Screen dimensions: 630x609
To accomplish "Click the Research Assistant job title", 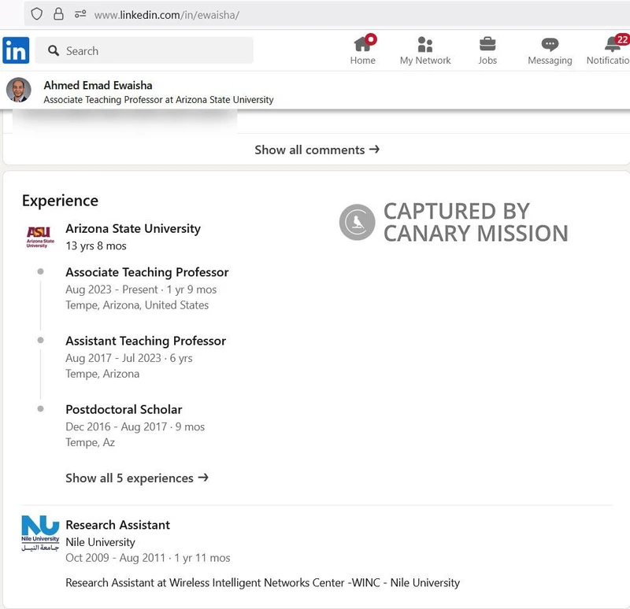I will tap(117, 525).
